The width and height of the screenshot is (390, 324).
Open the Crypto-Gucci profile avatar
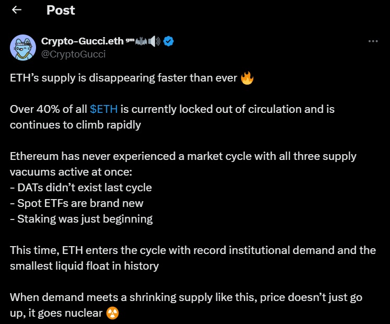pyautogui.click(x=23, y=48)
